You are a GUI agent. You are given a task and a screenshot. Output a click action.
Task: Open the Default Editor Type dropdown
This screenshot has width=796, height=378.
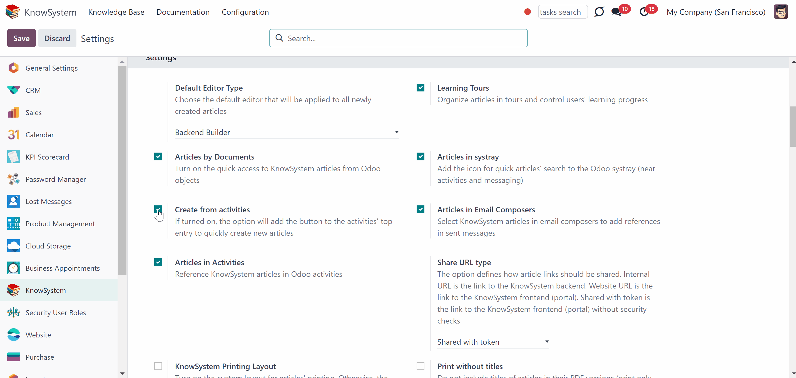click(x=287, y=132)
